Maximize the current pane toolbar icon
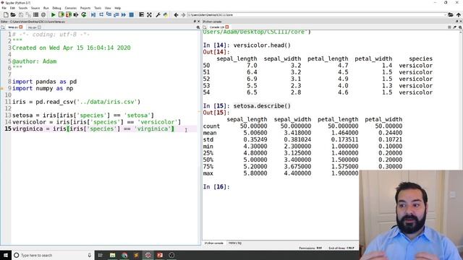 pyautogui.click(x=142, y=14)
